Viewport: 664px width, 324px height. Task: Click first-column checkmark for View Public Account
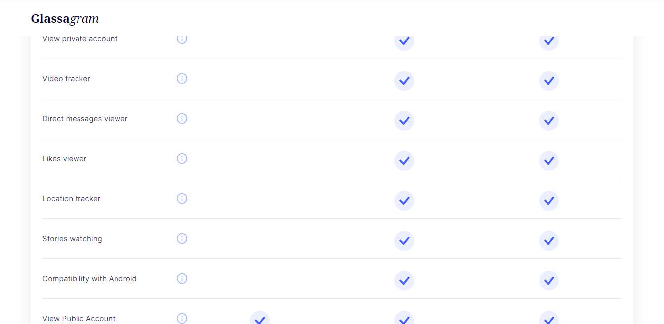point(260,318)
